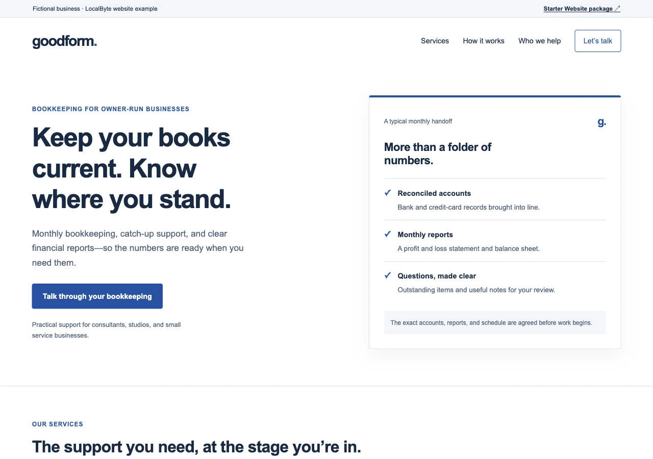The width and height of the screenshot is (653, 459).
Task: Click Talk through your bookkeeping button
Action: 97,296
